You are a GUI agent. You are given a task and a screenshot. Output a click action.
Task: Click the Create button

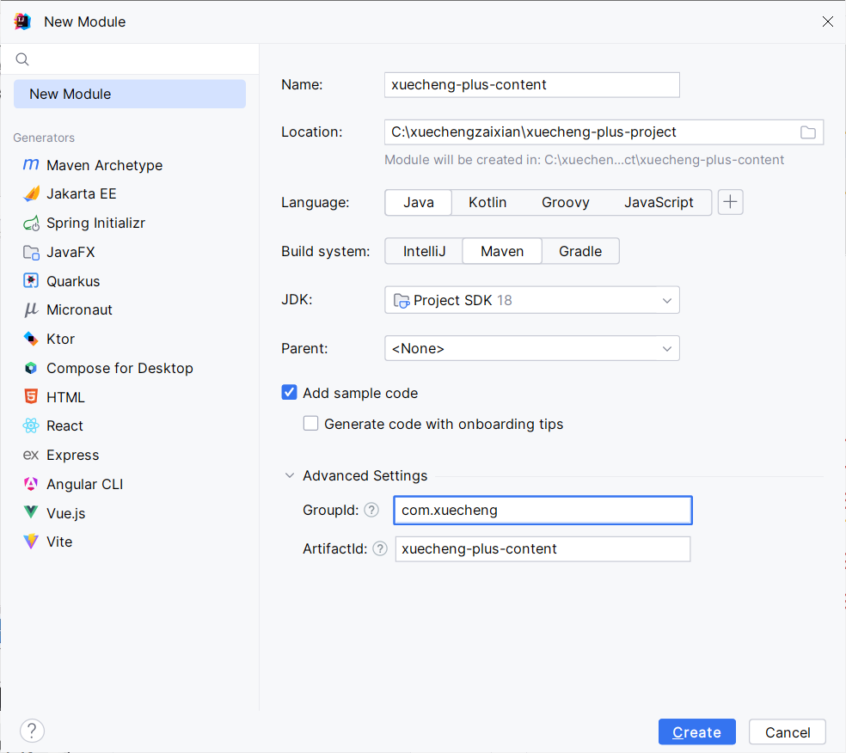click(x=697, y=732)
